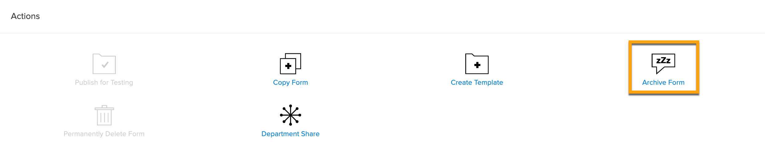Click the Copy Form overlapping squares icon

click(x=290, y=64)
